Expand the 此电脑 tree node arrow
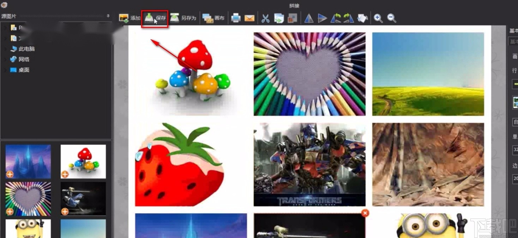Image resolution: width=518 pixels, height=238 pixels. (5, 49)
